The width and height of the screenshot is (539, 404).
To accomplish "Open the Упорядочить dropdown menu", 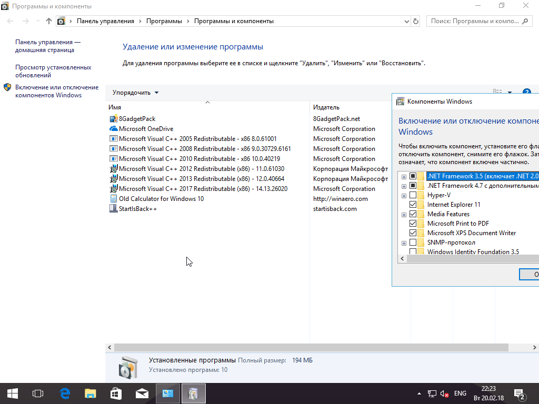I will (135, 93).
